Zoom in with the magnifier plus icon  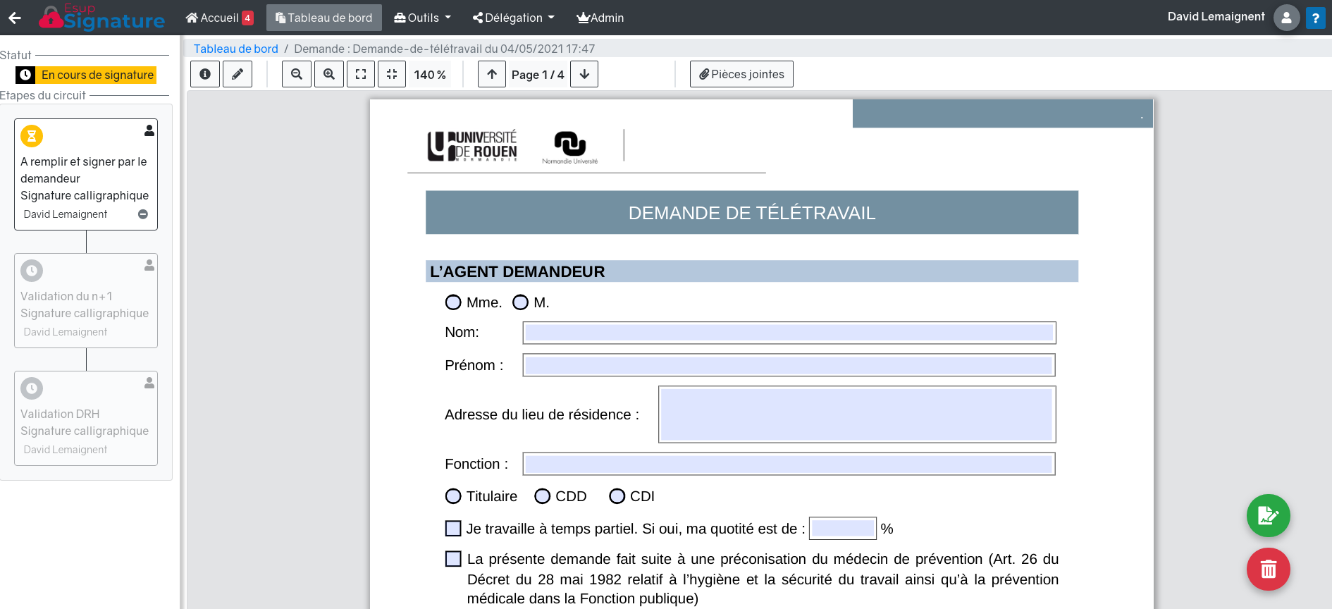coord(329,74)
